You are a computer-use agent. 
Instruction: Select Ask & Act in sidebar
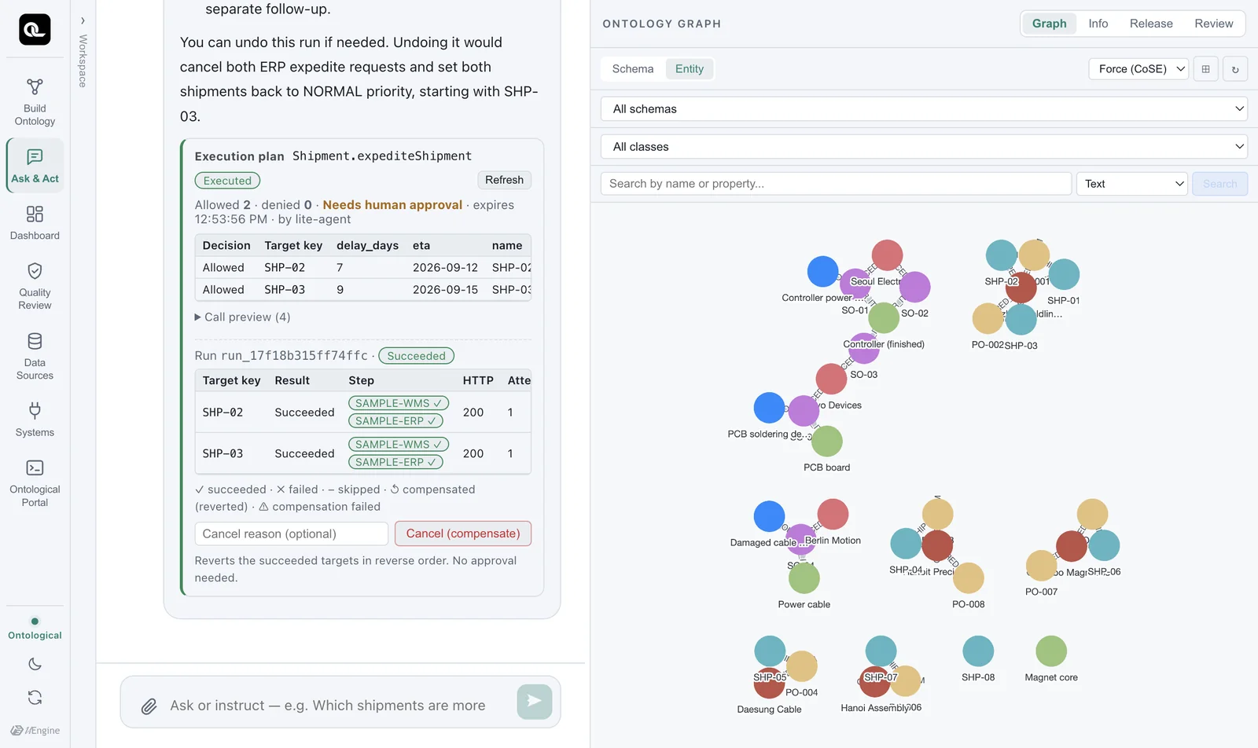point(35,166)
